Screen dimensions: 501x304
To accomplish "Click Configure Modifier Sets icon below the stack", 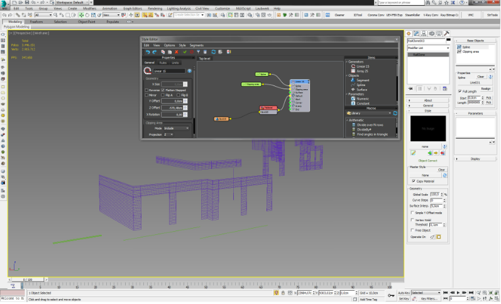I will click(445, 89).
